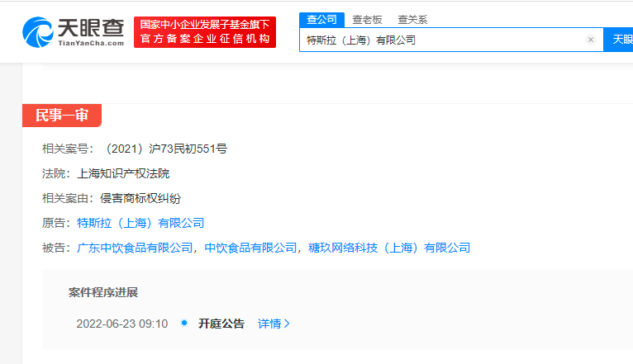Image resolution: width=633 pixels, height=364 pixels.
Task: Open plaintiff link 特斯拉（上海）有限公司
Action: pyautogui.click(x=140, y=223)
